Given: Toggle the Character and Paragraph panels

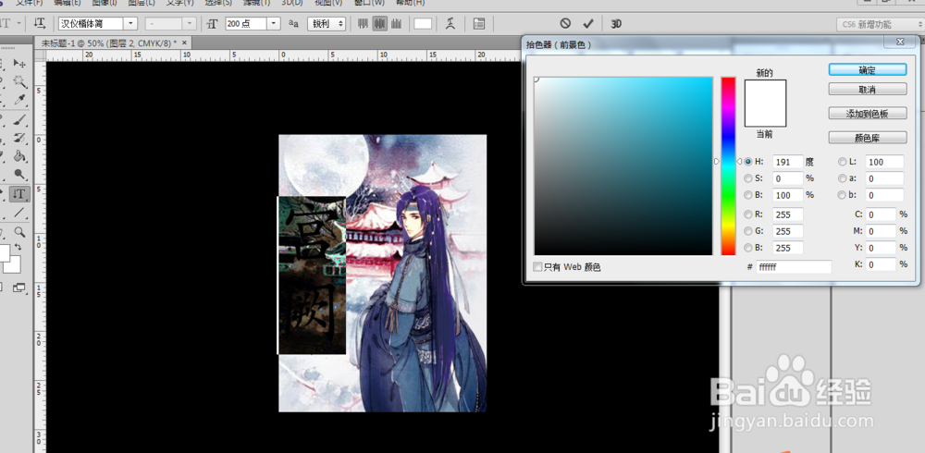Looking at the screenshot, I should (479, 24).
